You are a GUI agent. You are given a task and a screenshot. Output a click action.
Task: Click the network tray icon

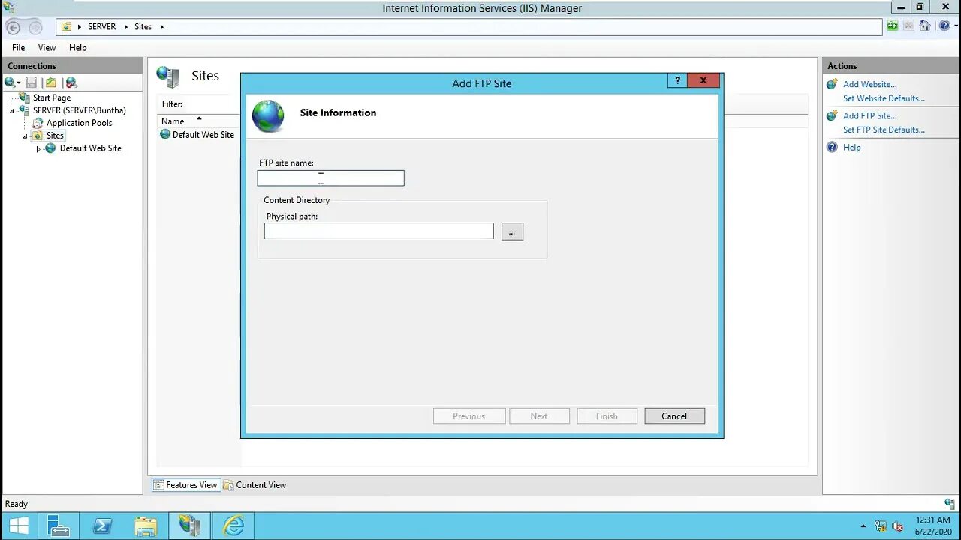tap(880, 526)
